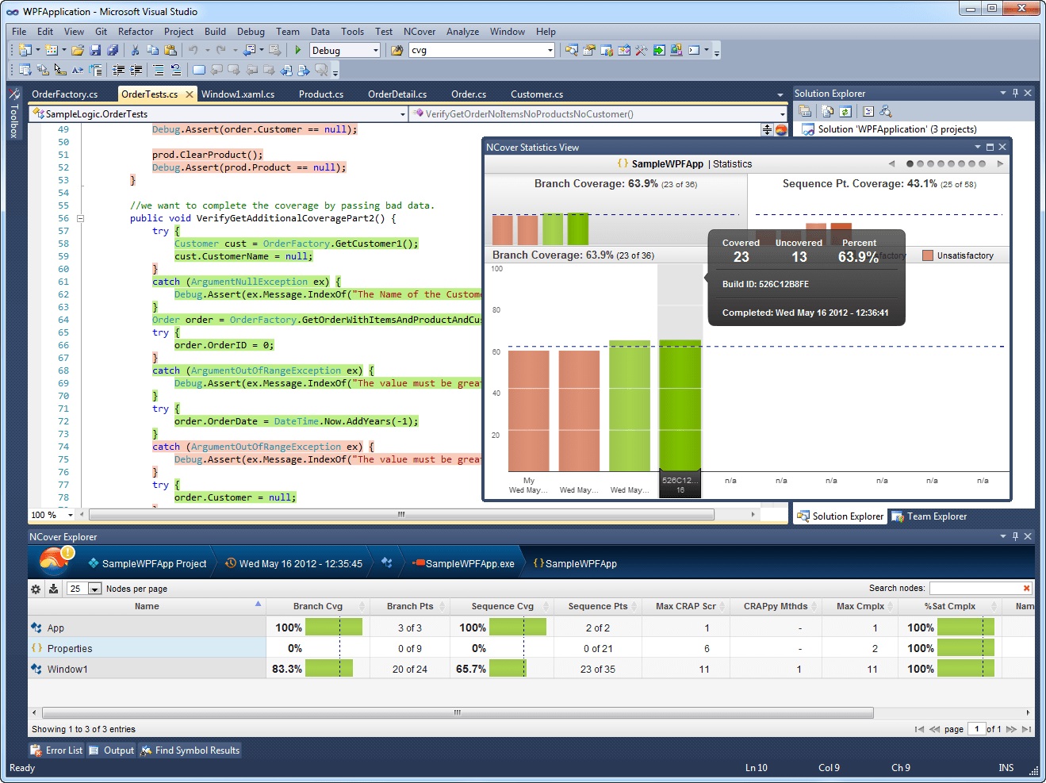This screenshot has height=783, width=1046.
Task: Open the Analyze menu
Action: pyautogui.click(x=462, y=32)
